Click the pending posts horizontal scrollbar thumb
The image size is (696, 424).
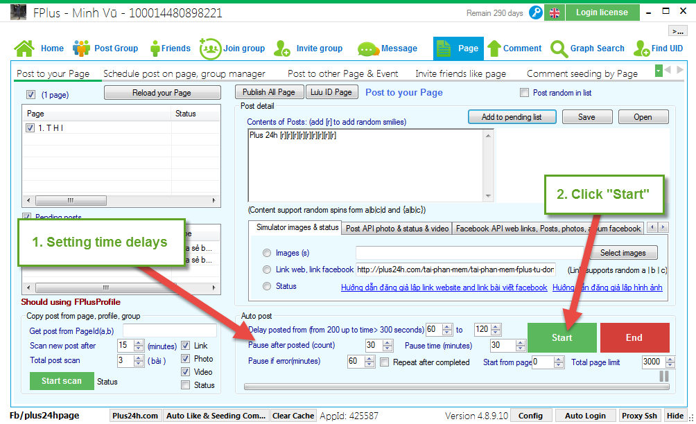click(105, 288)
